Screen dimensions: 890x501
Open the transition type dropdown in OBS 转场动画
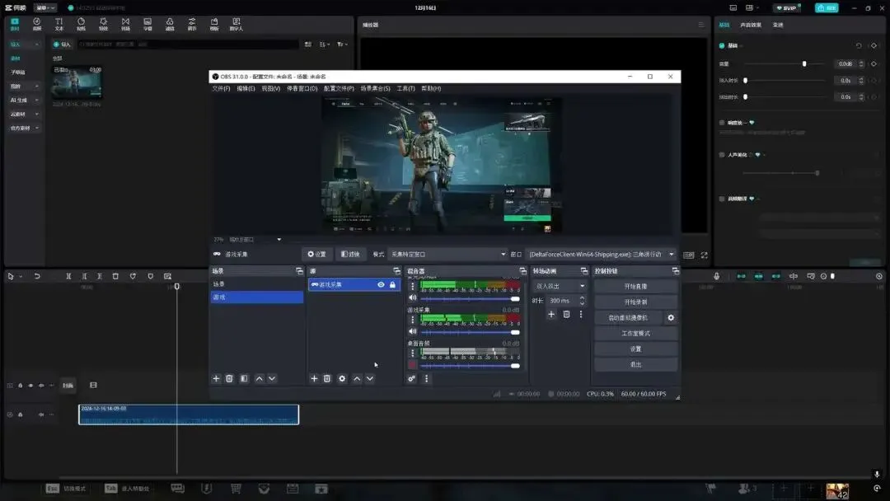click(560, 286)
